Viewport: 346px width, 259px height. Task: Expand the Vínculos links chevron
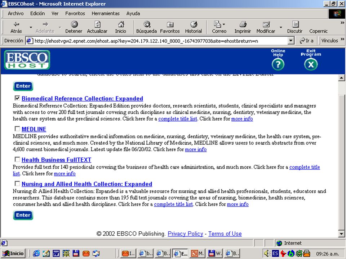(x=342, y=39)
